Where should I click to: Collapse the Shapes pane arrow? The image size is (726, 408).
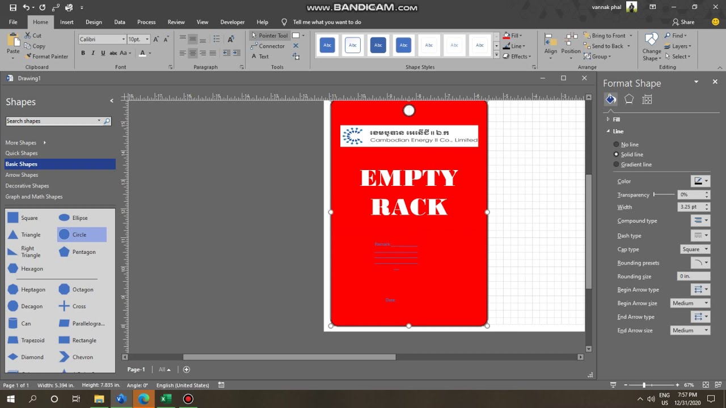point(111,101)
